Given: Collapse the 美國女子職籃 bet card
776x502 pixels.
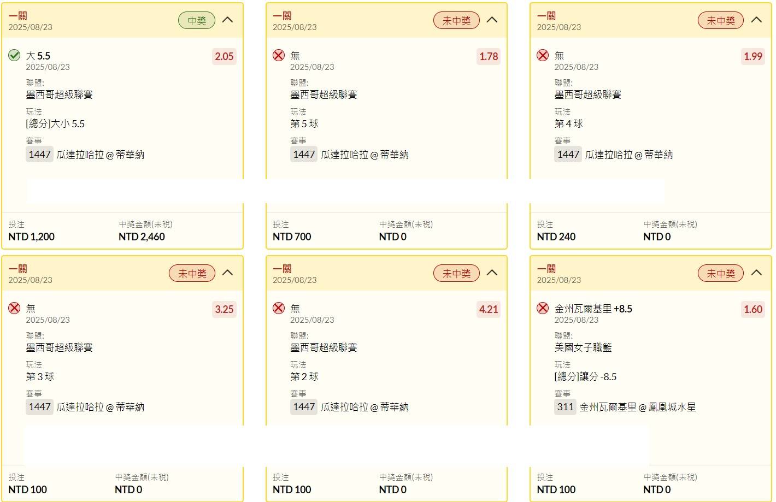Looking at the screenshot, I should [756, 273].
